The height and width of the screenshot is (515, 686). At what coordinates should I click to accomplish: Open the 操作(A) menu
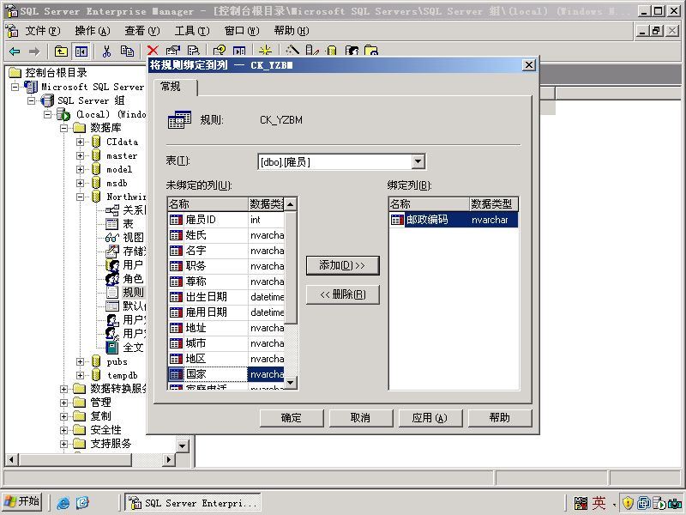coord(93,31)
